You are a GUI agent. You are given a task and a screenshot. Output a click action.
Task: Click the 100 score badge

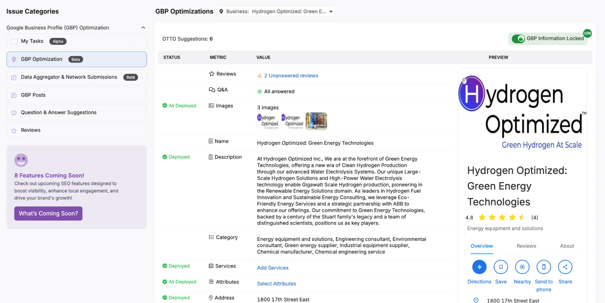pyautogui.click(x=587, y=33)
